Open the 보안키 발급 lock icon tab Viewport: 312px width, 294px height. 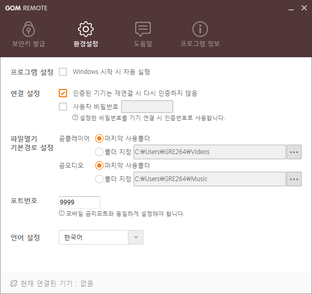coord(29,29)
